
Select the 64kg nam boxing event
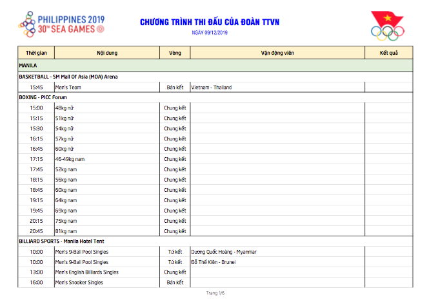click(x=107, y=200)
